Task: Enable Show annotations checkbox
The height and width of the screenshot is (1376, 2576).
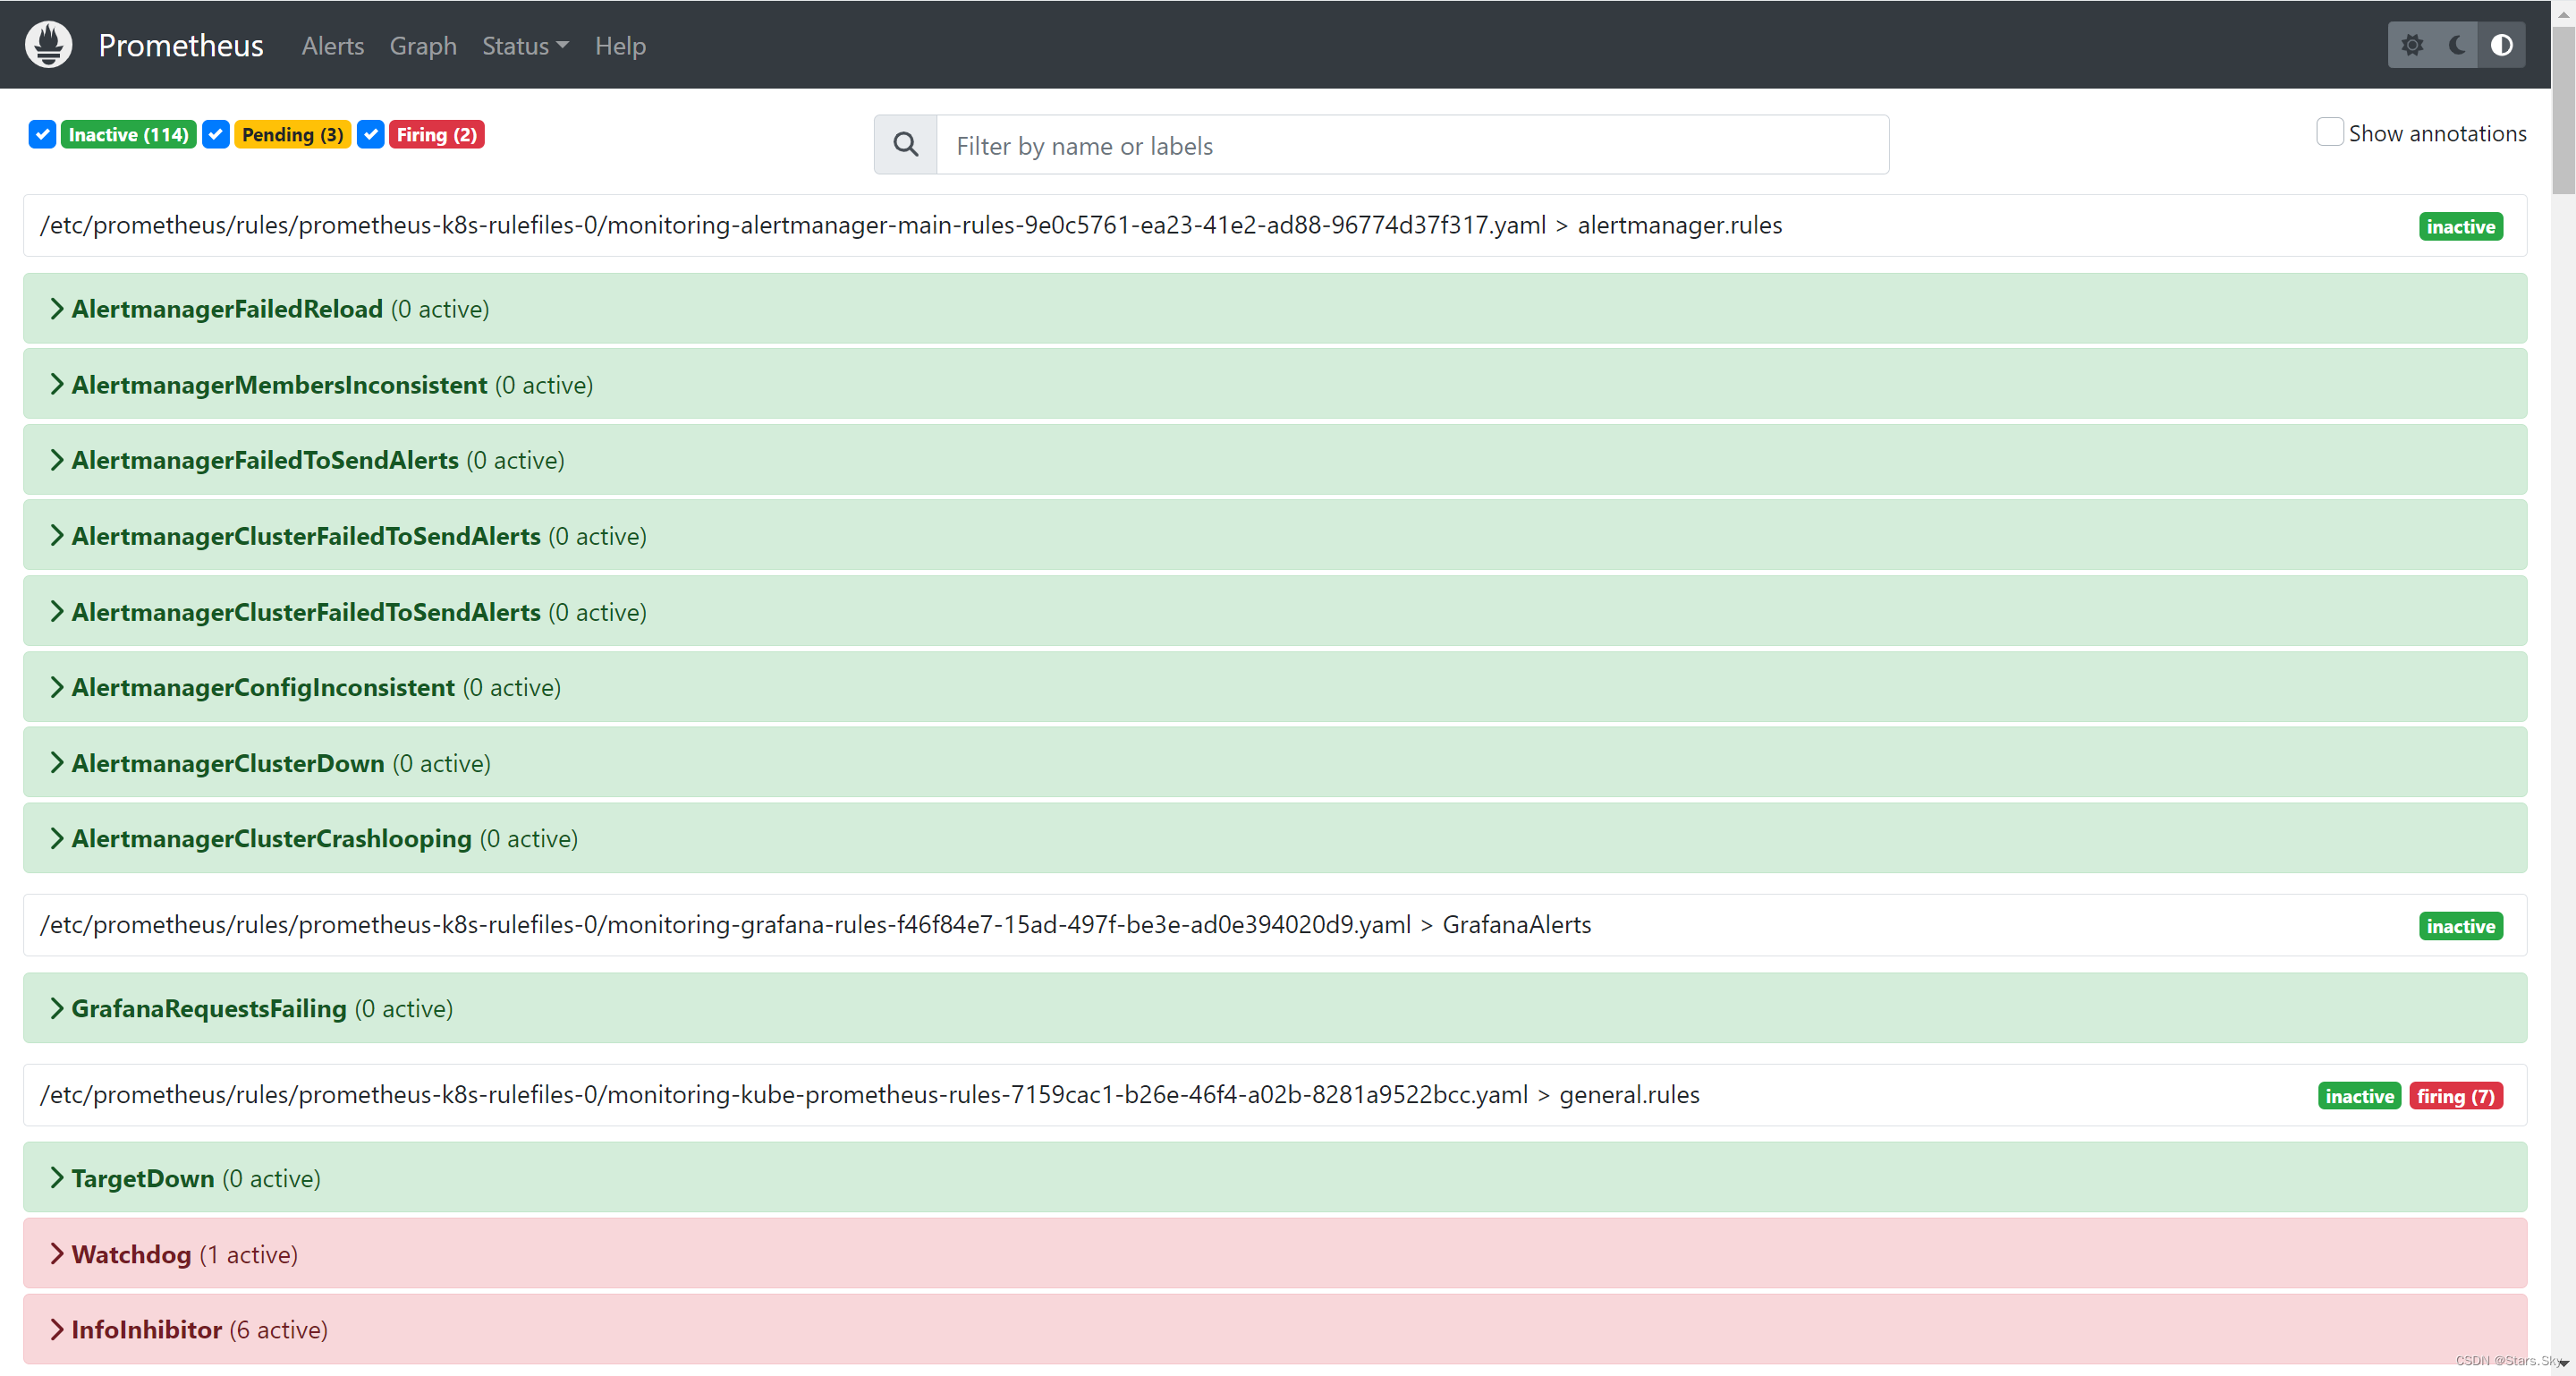Action: click(x=2330, y=133)
